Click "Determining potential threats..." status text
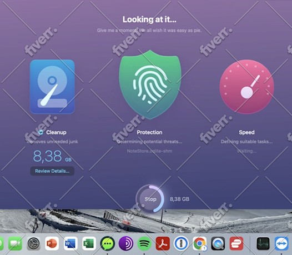The width and height of the screenshot is (292, 255). (x=149, y=142)
